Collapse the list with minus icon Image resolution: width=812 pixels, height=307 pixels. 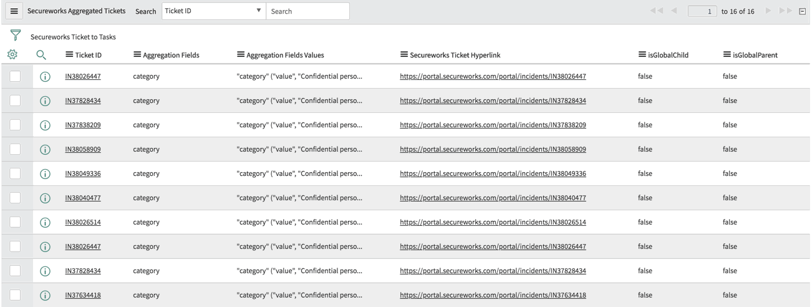[x=803, y=11]
